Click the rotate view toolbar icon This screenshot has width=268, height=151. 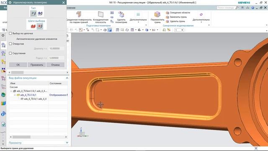[x=127, y=30]
